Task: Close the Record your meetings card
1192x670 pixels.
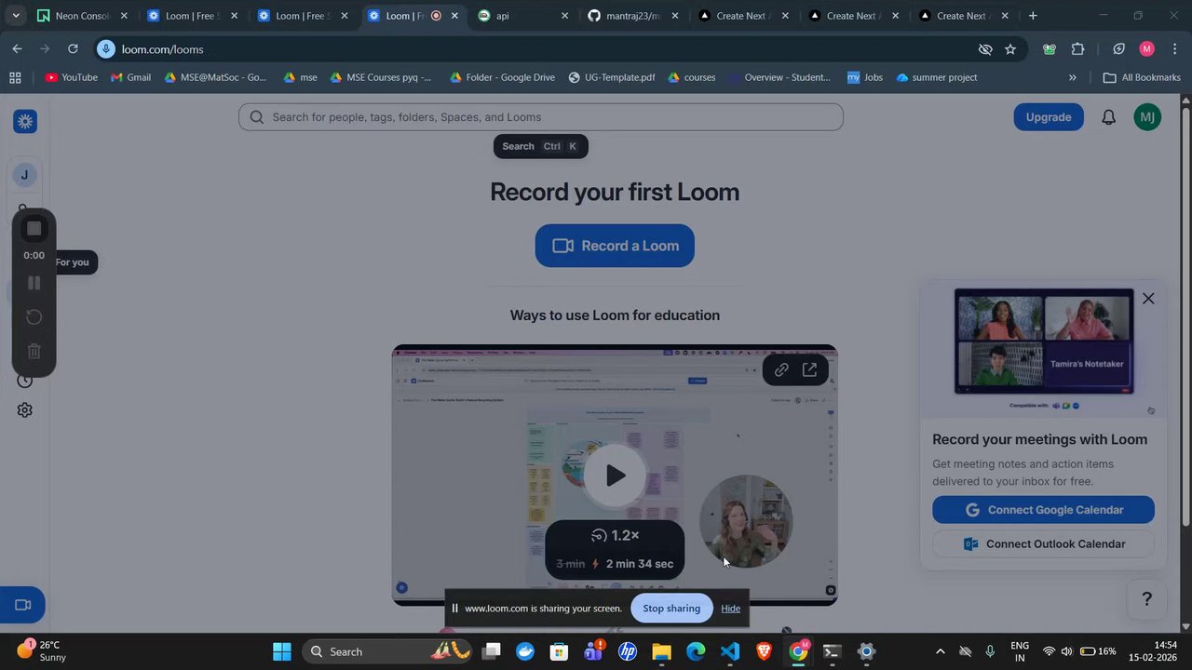Action: point(1148,299)
